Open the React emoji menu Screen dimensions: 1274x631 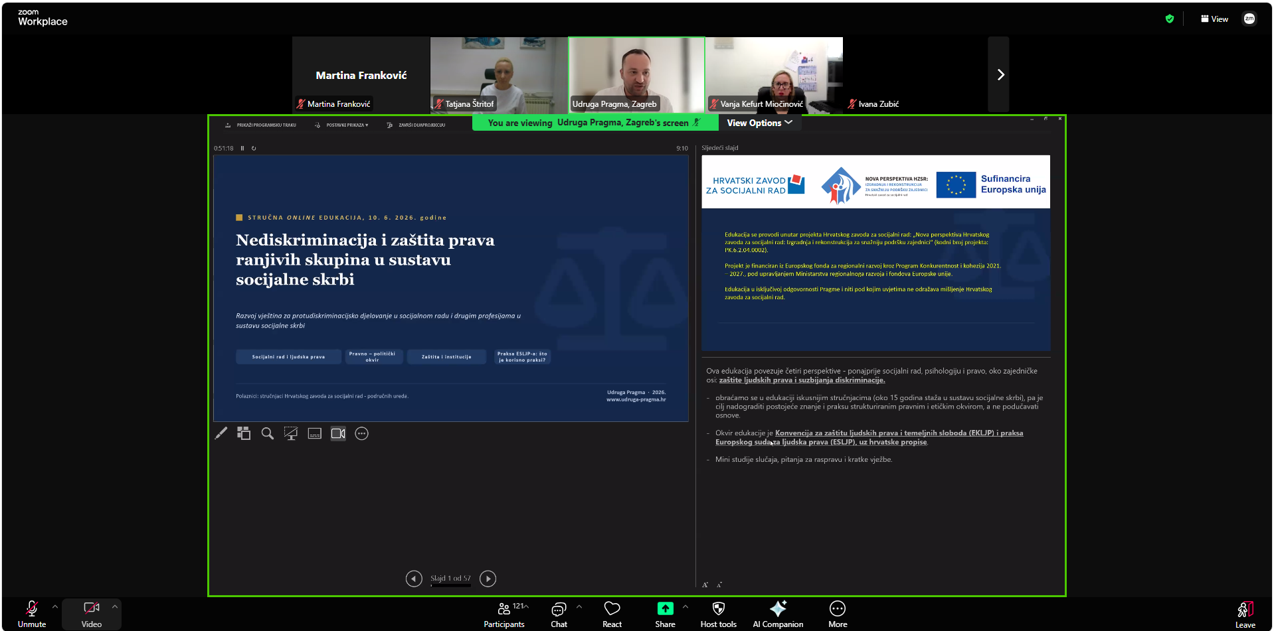[612, 614]
